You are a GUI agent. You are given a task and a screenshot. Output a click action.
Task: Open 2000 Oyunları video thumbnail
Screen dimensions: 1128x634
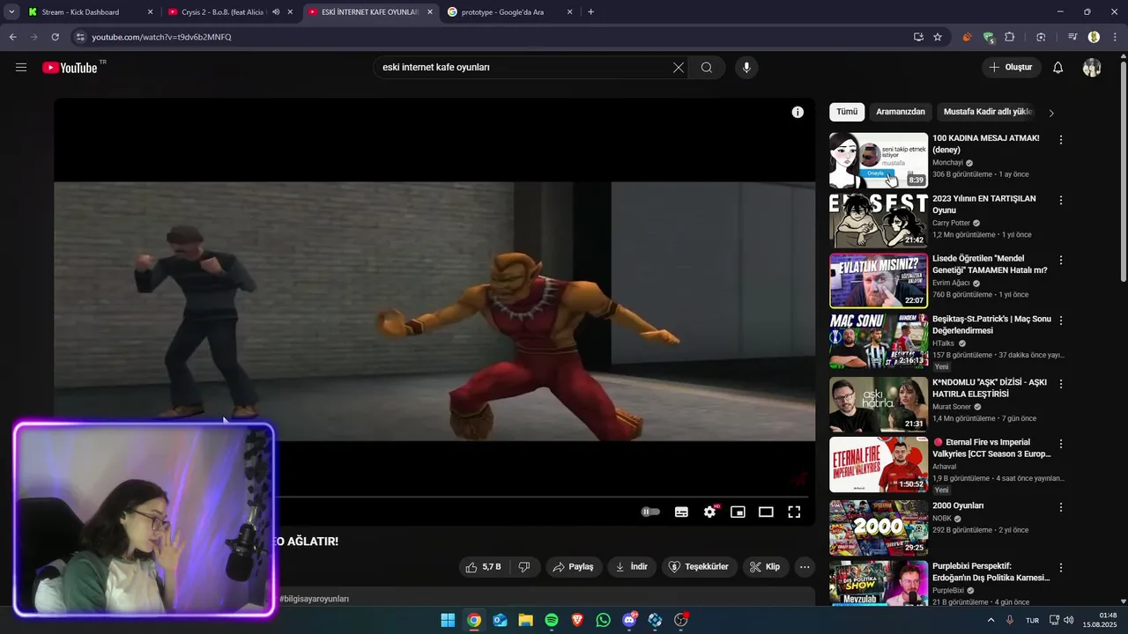[x=879, y=528]
